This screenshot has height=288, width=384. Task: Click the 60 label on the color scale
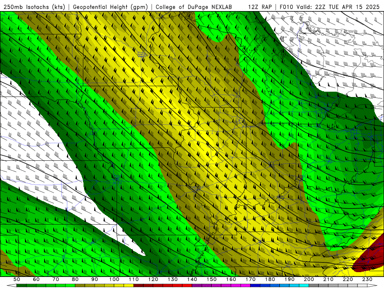[x=36, y=279]
